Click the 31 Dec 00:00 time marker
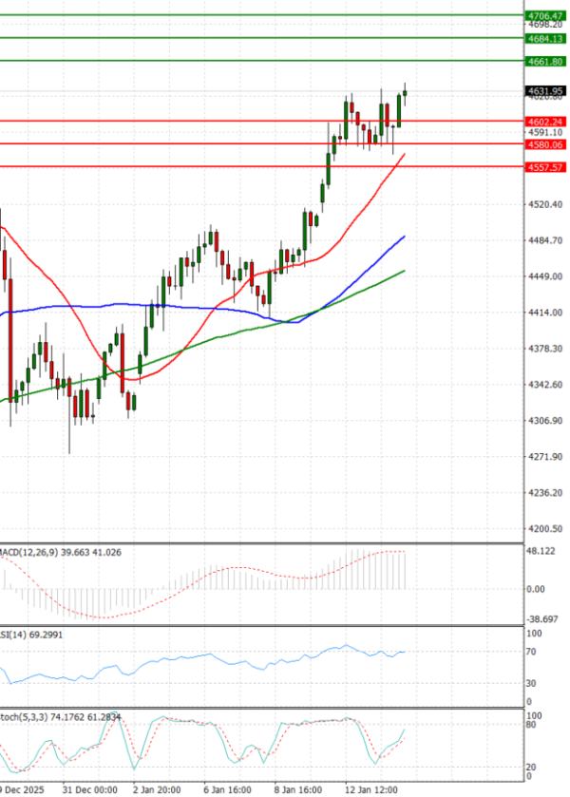This screenshot has height=797, width=570. tap(89, 789)
